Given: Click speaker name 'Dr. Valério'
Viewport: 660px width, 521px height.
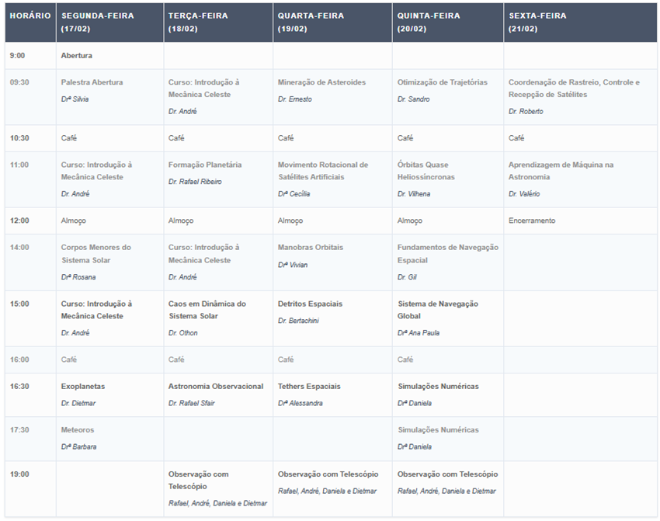Looking at the screenshot, I should [x=524, y=194].
